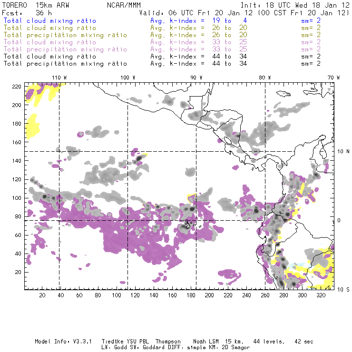This screenshot has height=352, width=352.
Task: Click the 'Thompson' microphysics label
Action: tap(168, 342)
